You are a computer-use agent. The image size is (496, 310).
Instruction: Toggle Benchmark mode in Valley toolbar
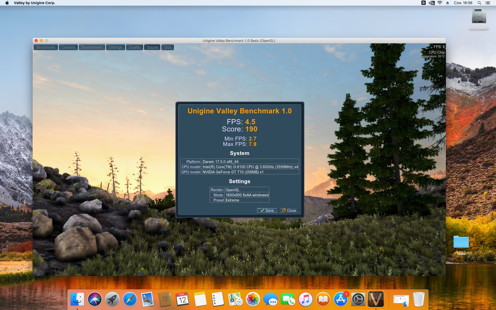point(46,47)
